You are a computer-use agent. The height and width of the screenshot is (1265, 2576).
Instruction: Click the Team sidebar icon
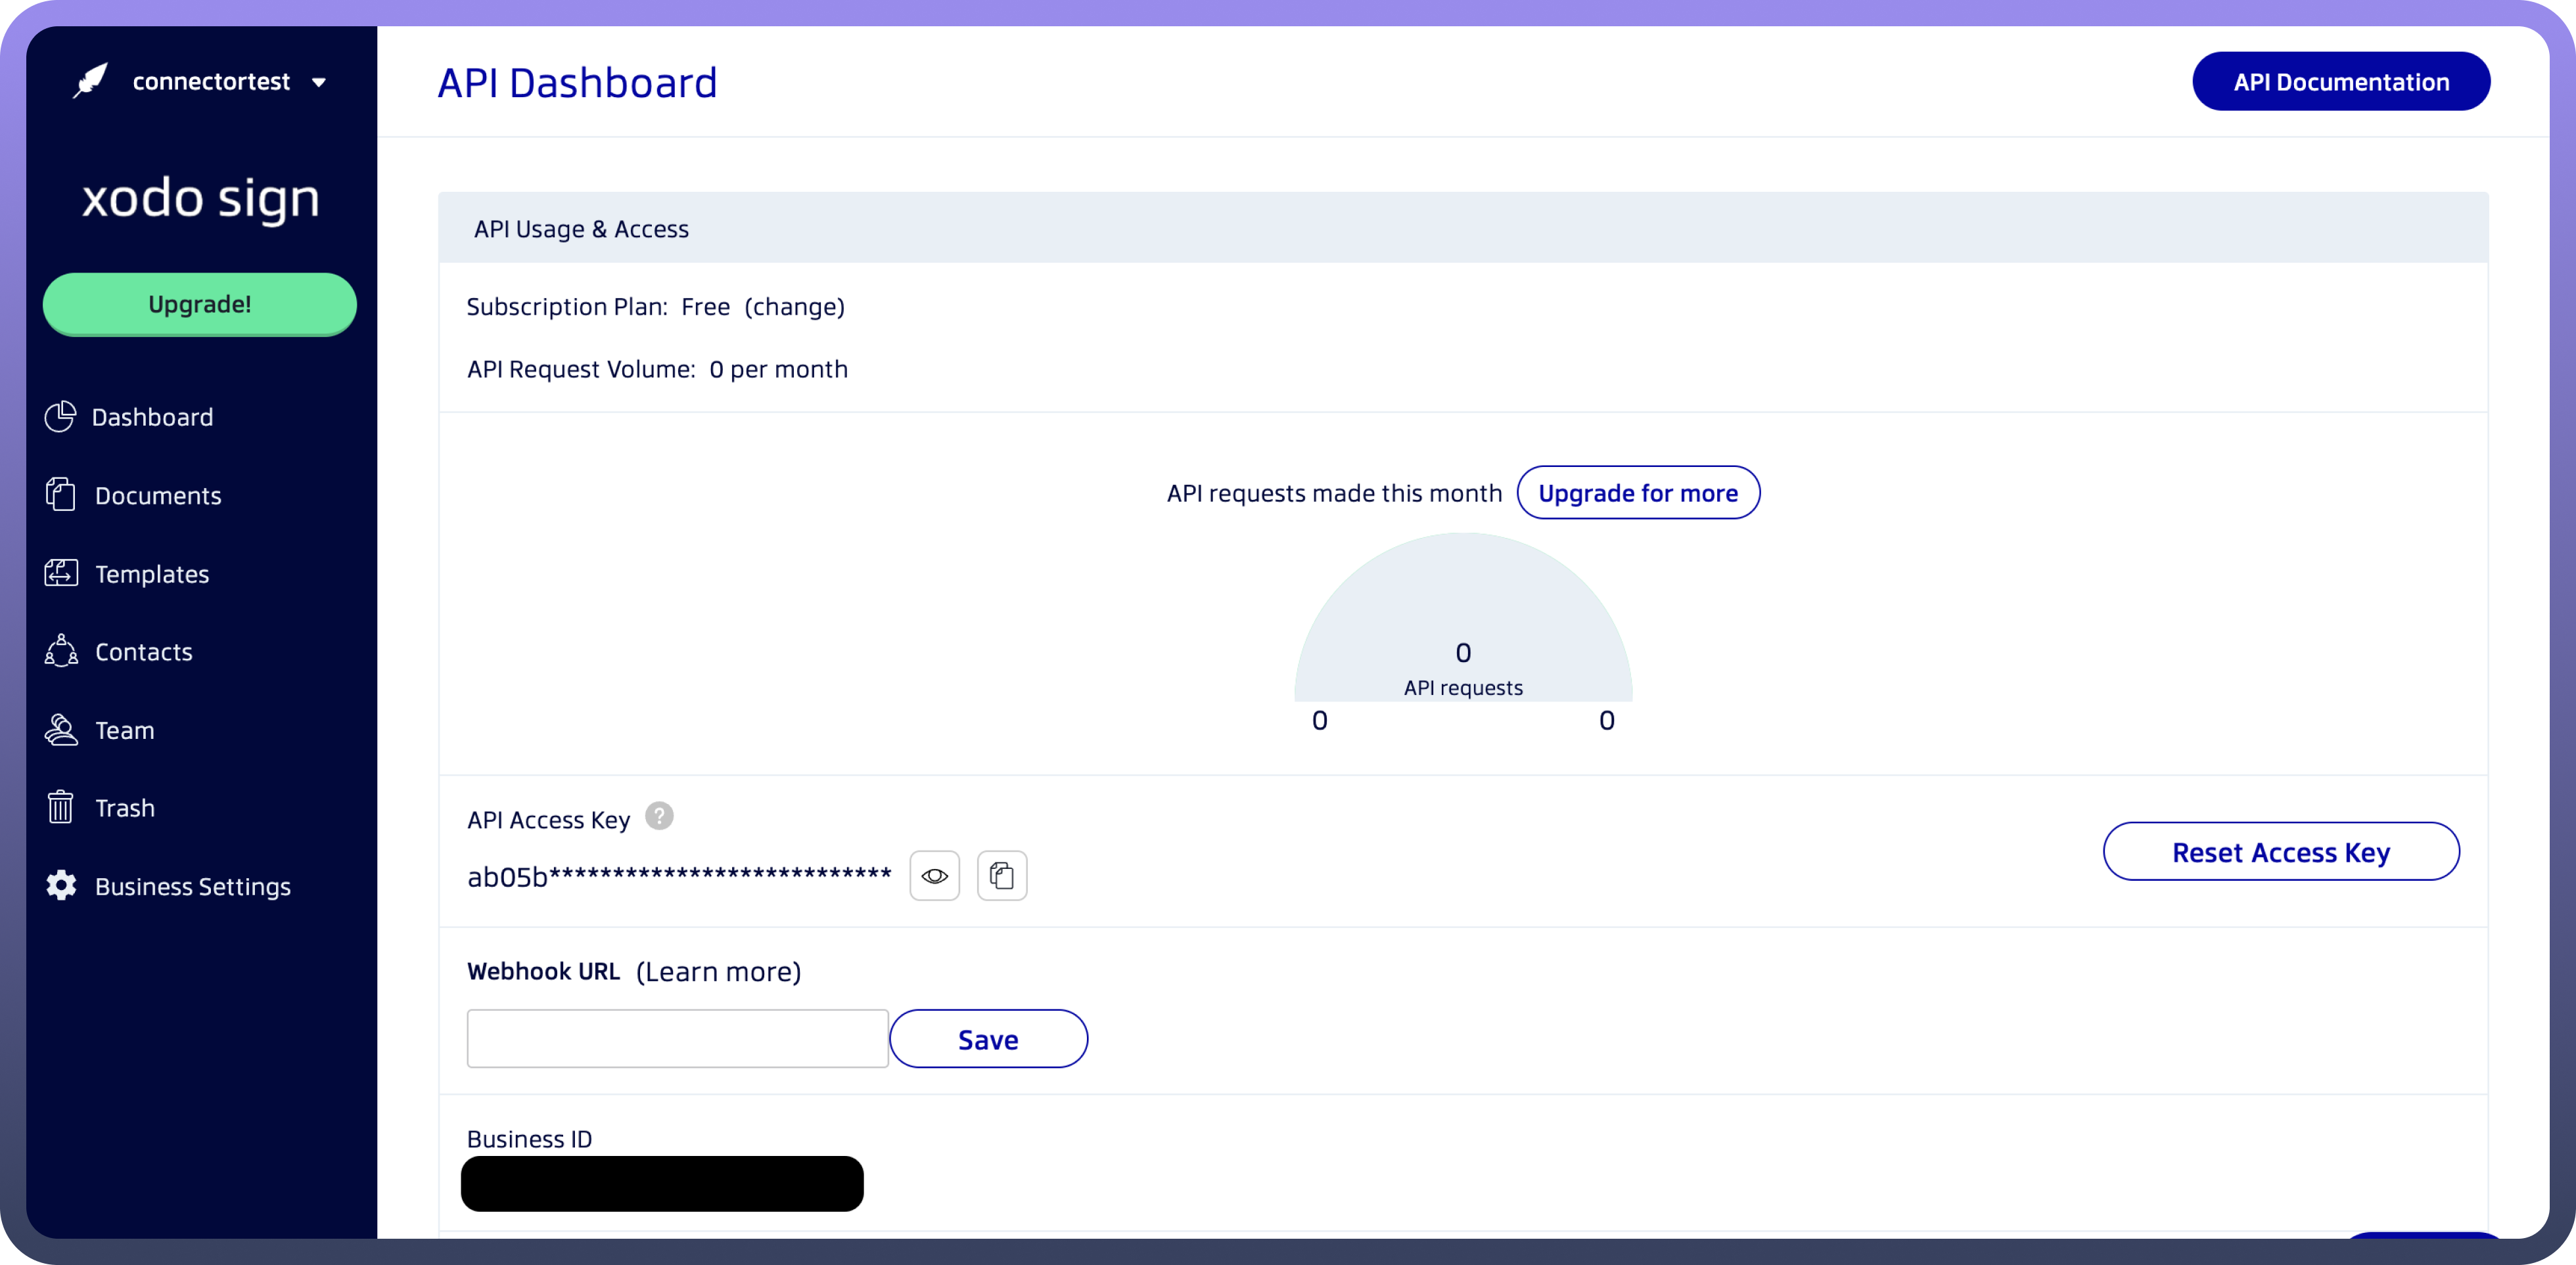(x=61, y=730)
